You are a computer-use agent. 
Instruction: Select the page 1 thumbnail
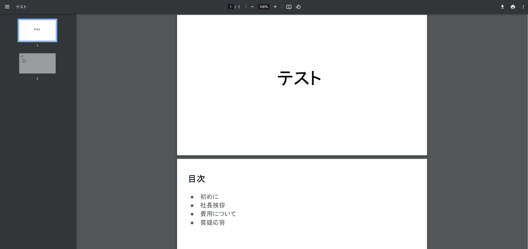37,30
